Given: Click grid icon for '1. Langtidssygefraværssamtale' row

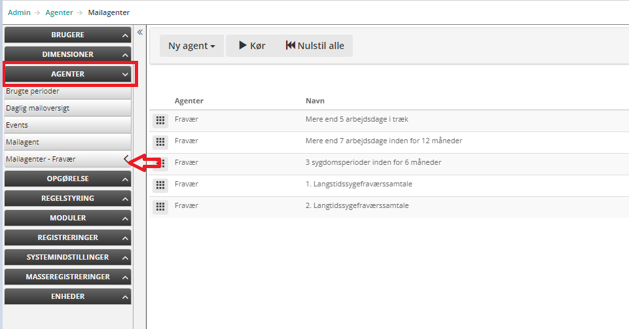Looking at the screenshot, I should coord(160,185).
